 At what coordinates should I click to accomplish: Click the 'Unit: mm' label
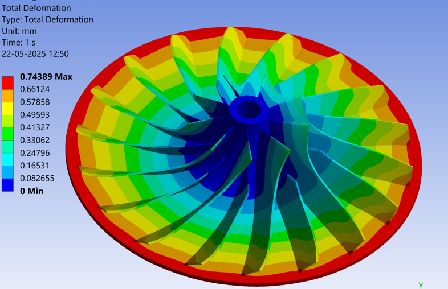click(x=19, y=31)
